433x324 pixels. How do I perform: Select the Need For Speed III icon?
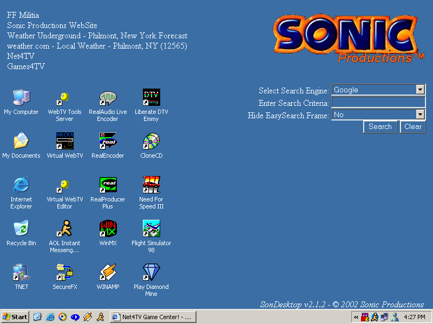click(151, 185)
